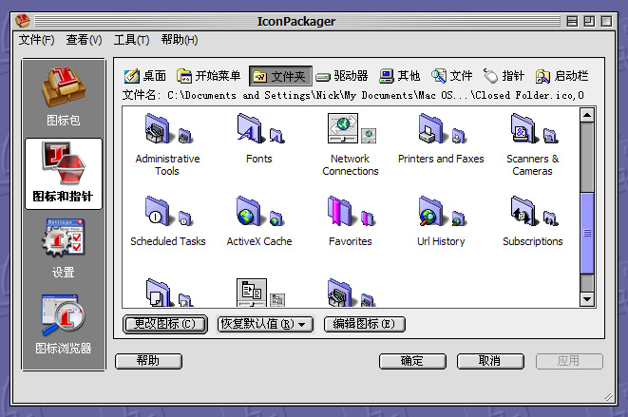Open the 帮助(H) menu
Image resolution: width=628 pixels, height=417 pixels.
pos(179,40)
